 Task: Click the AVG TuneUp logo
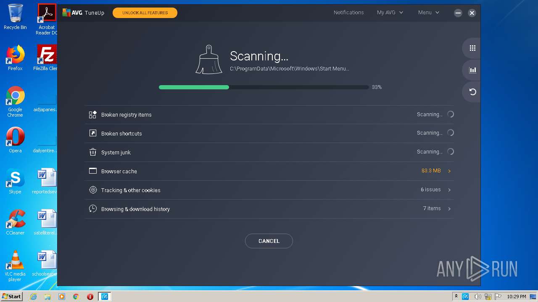[x=83, y=13]
